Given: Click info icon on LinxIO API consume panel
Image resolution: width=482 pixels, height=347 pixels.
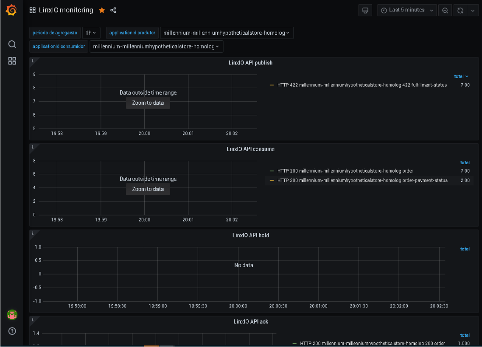Looking at the screenshot, I should (32, 147).
